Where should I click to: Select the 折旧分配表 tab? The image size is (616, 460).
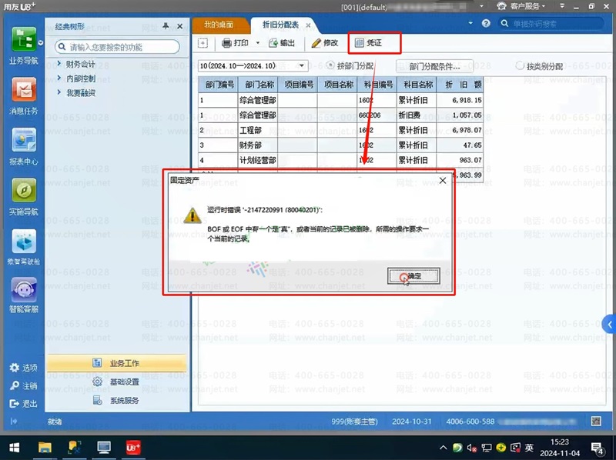(280, 25)
